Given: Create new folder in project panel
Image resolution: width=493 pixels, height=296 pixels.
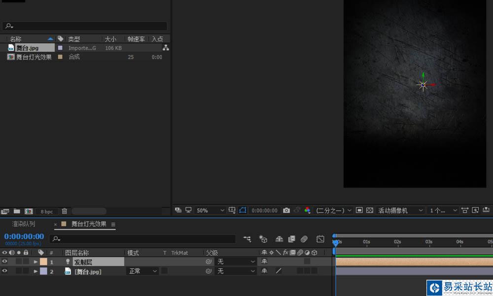Looking at the screenshot, I should [17, 211].
